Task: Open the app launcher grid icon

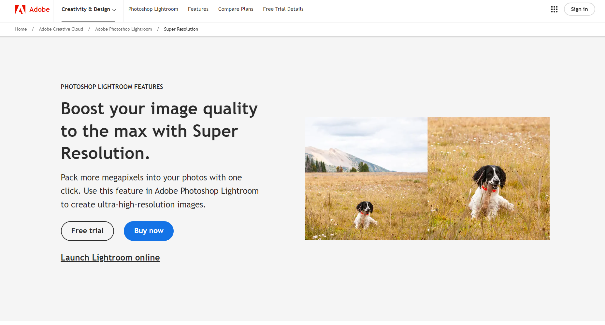Action: [554, 9]
